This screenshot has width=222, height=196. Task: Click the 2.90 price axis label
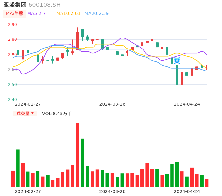point(12,25)
